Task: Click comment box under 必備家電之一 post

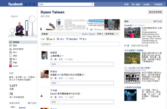Action: pos(82,64)
